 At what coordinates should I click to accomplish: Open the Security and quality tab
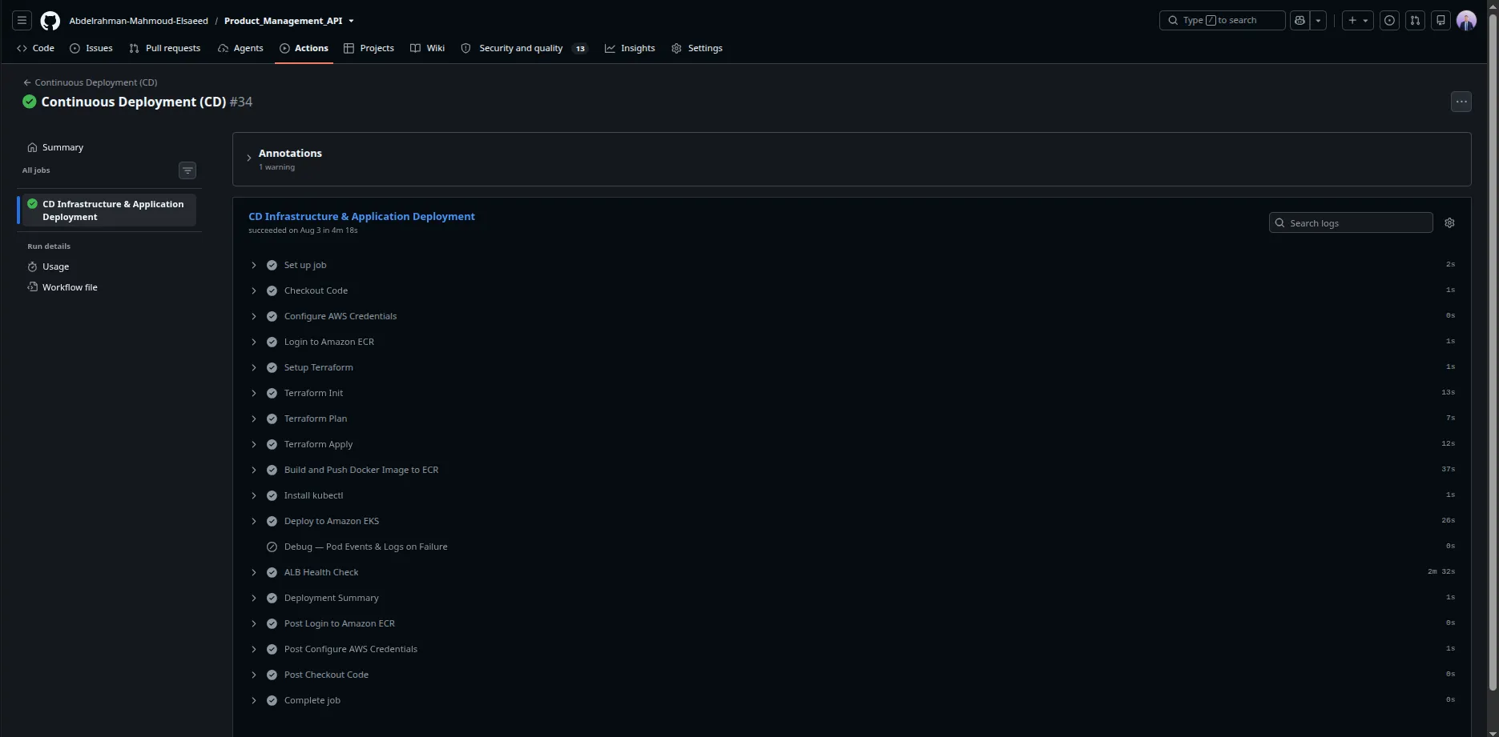pos(524,48)
